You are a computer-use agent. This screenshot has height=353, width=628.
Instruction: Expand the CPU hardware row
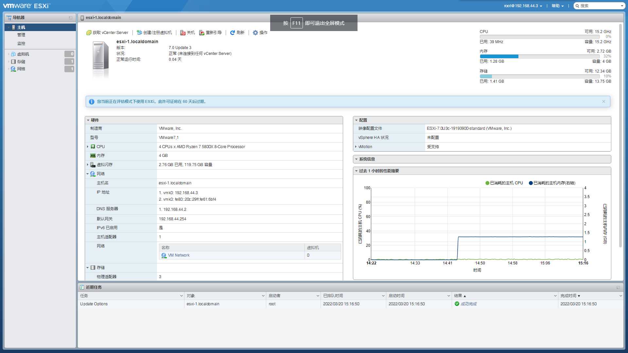88,147
